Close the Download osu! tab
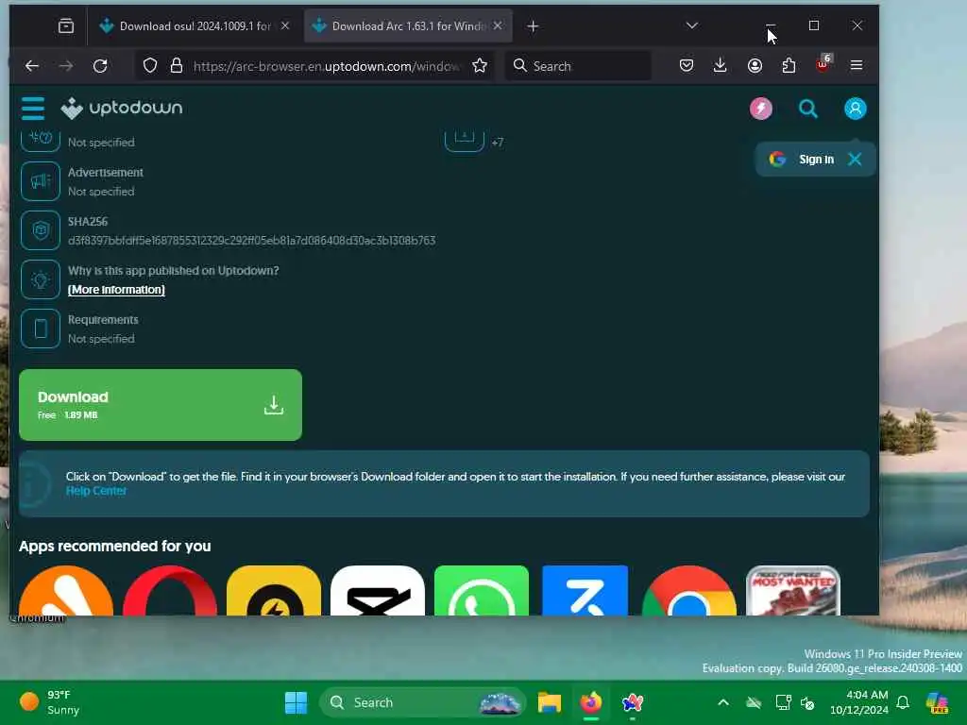The image size is (967, 725). (285, 25)
